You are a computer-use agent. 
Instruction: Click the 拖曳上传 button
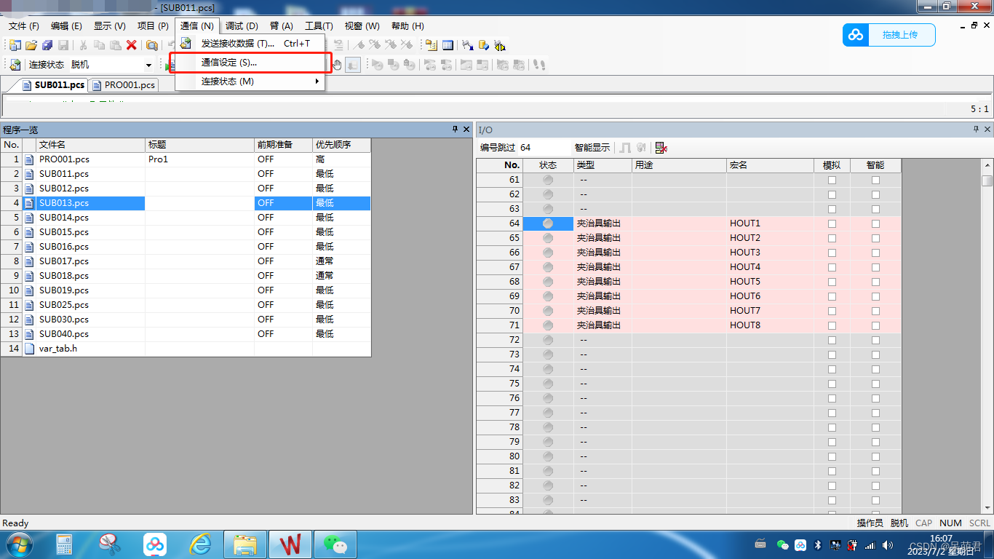(900, 34)
